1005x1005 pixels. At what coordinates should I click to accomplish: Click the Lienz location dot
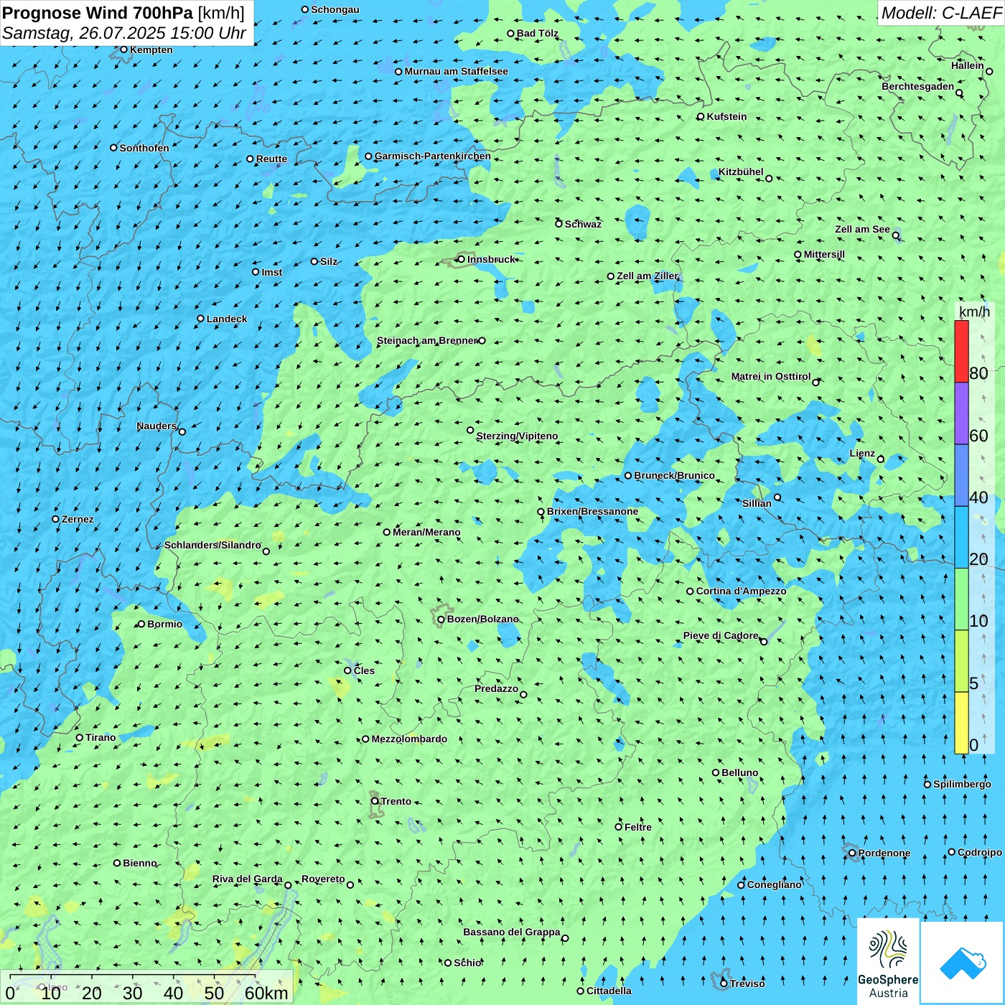[881, 459]
